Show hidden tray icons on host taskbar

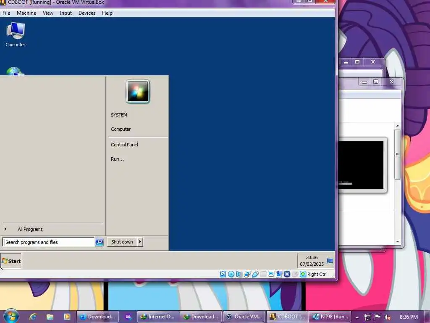coord(357,317)
